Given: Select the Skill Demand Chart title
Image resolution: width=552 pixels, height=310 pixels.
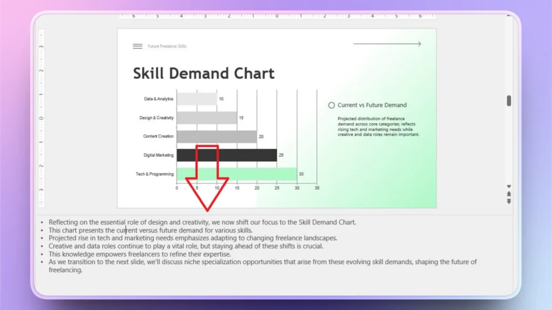Looking at the screenshot, I should 204,73.
